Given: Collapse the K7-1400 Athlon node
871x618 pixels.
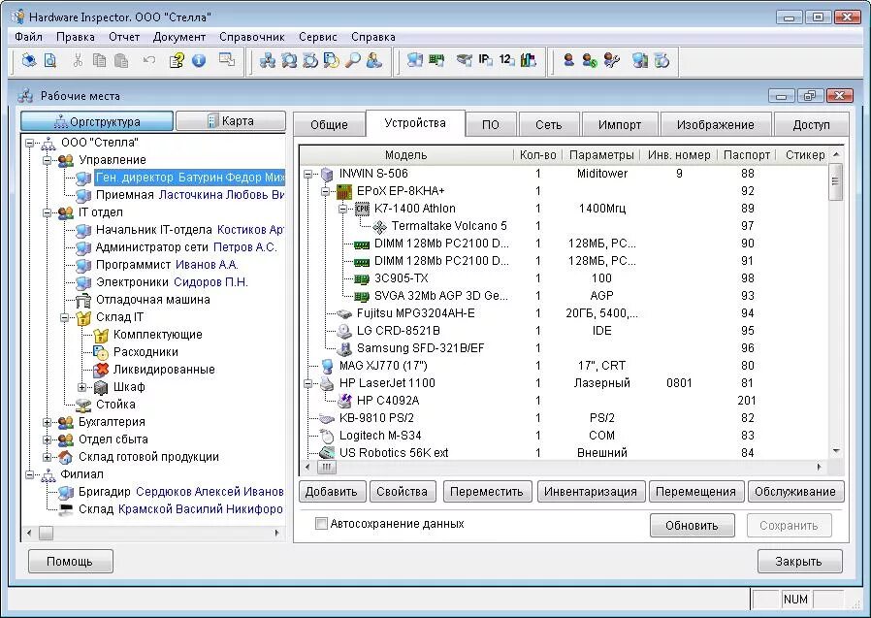Looking at the screenshot, I should point(343,209).
